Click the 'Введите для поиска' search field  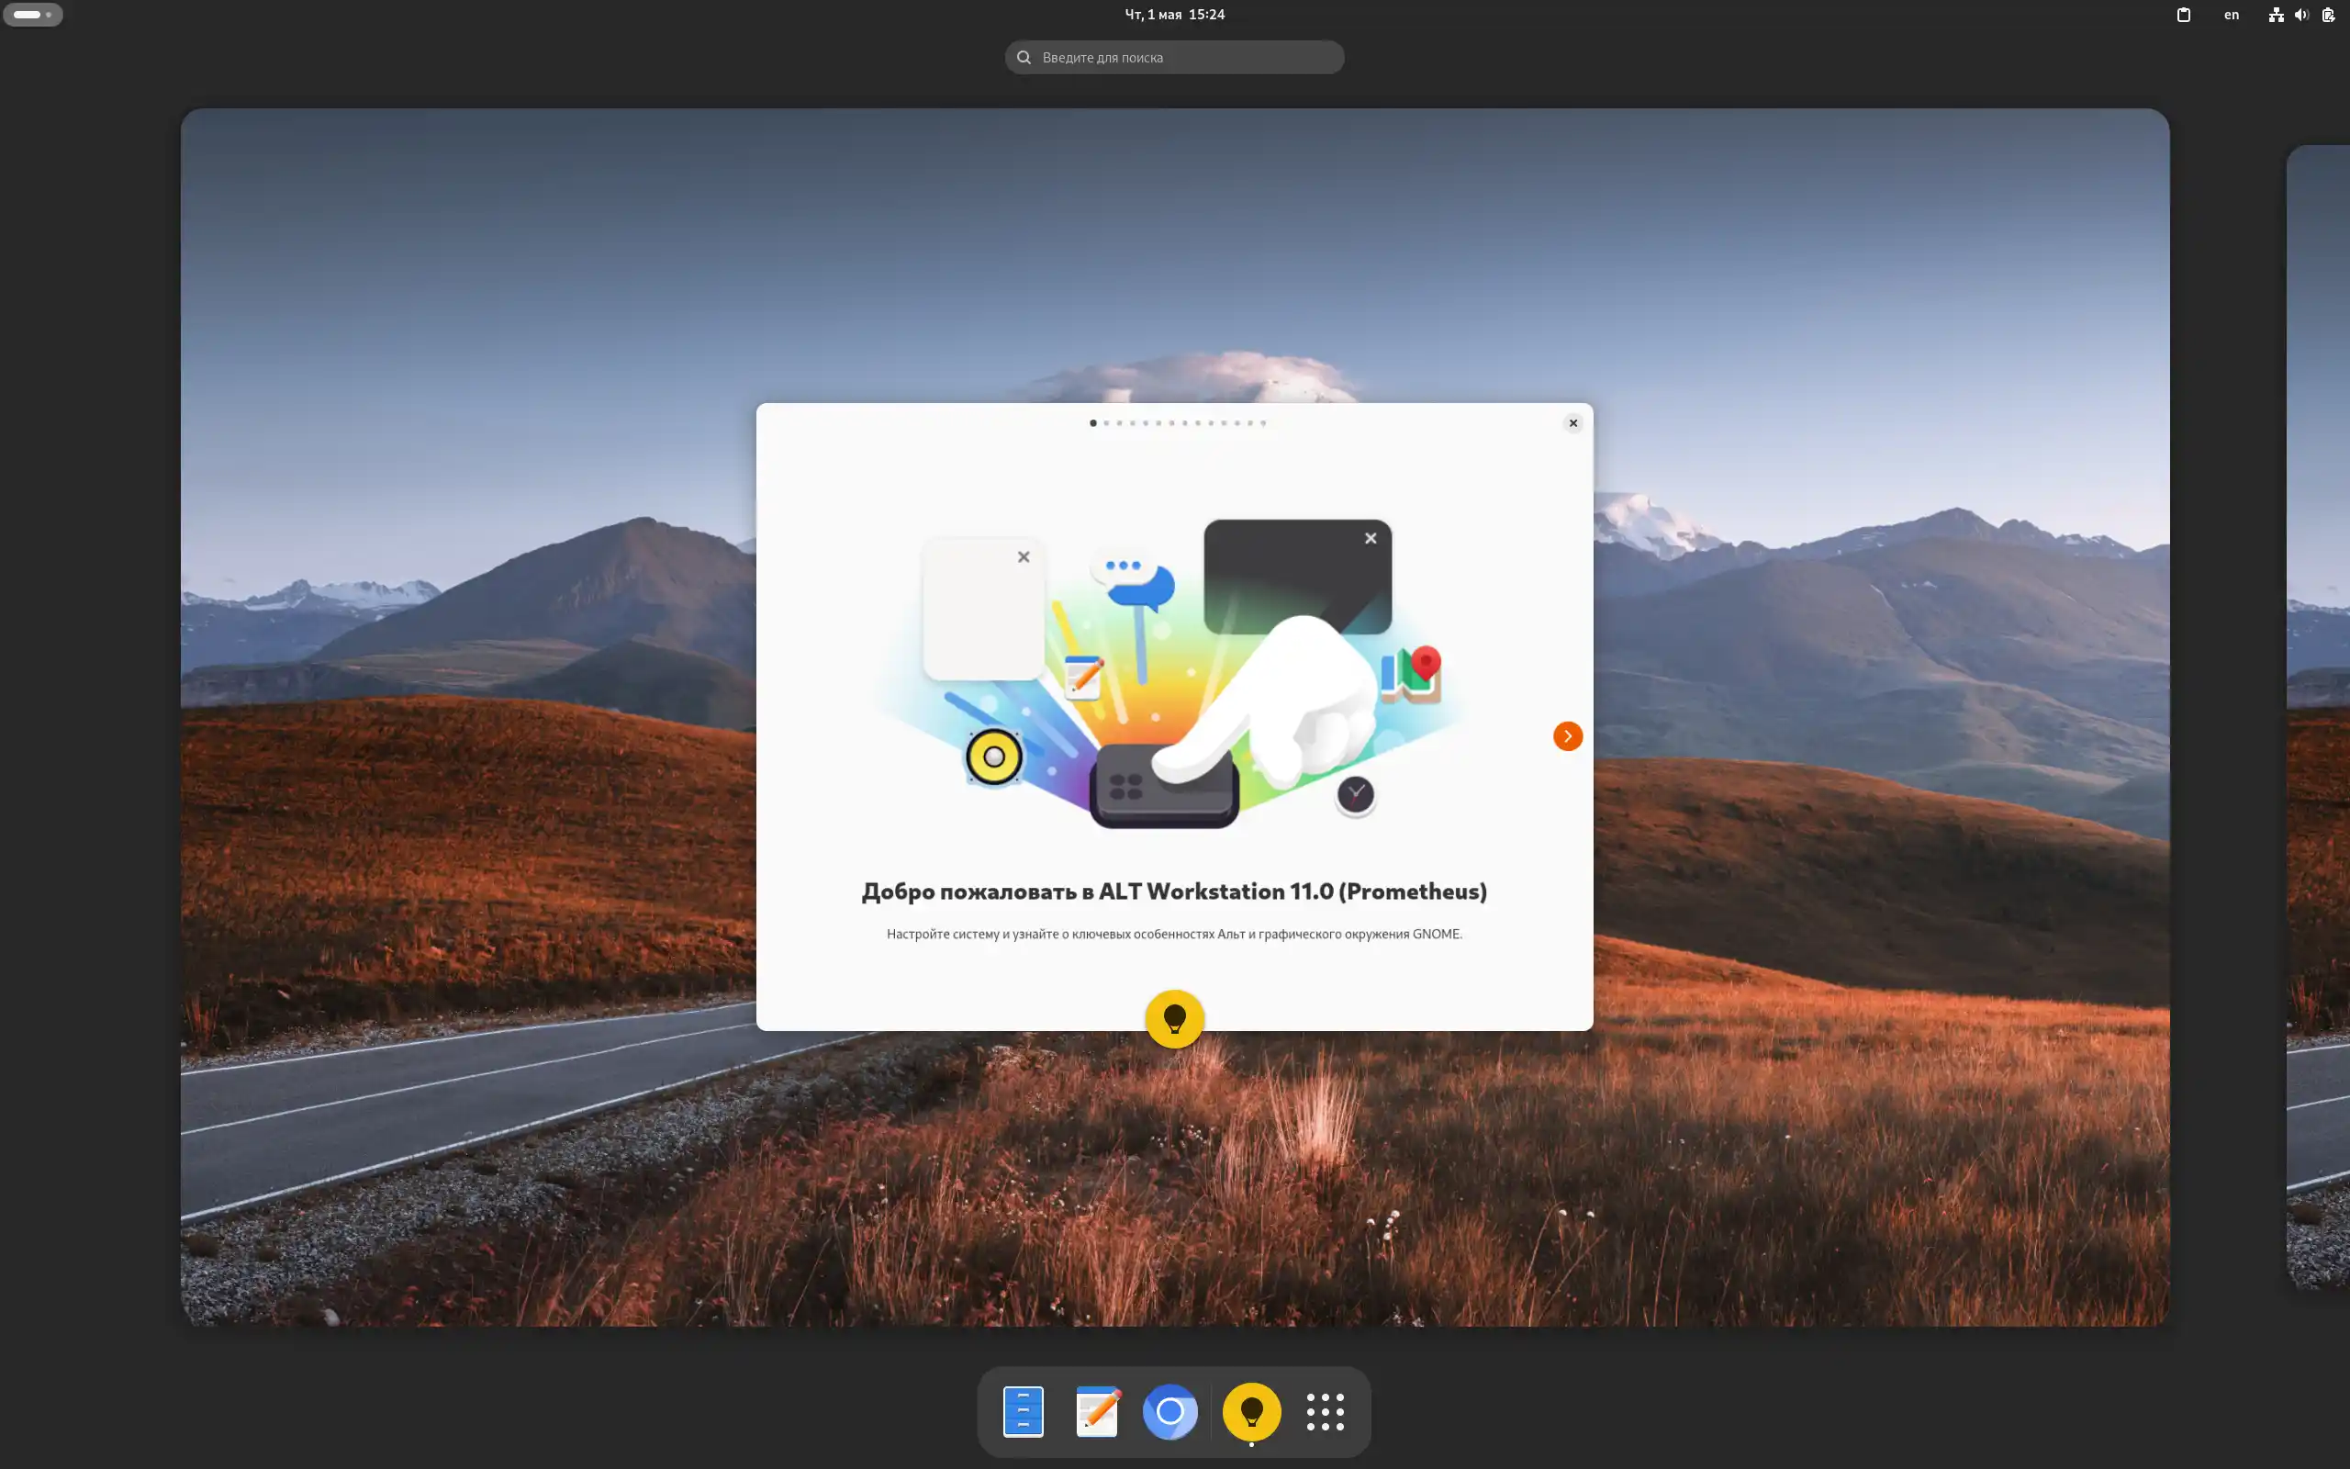tap(1174, 57)
